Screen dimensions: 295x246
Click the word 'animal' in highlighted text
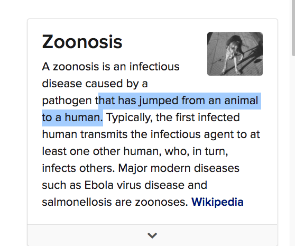point(241,101)
